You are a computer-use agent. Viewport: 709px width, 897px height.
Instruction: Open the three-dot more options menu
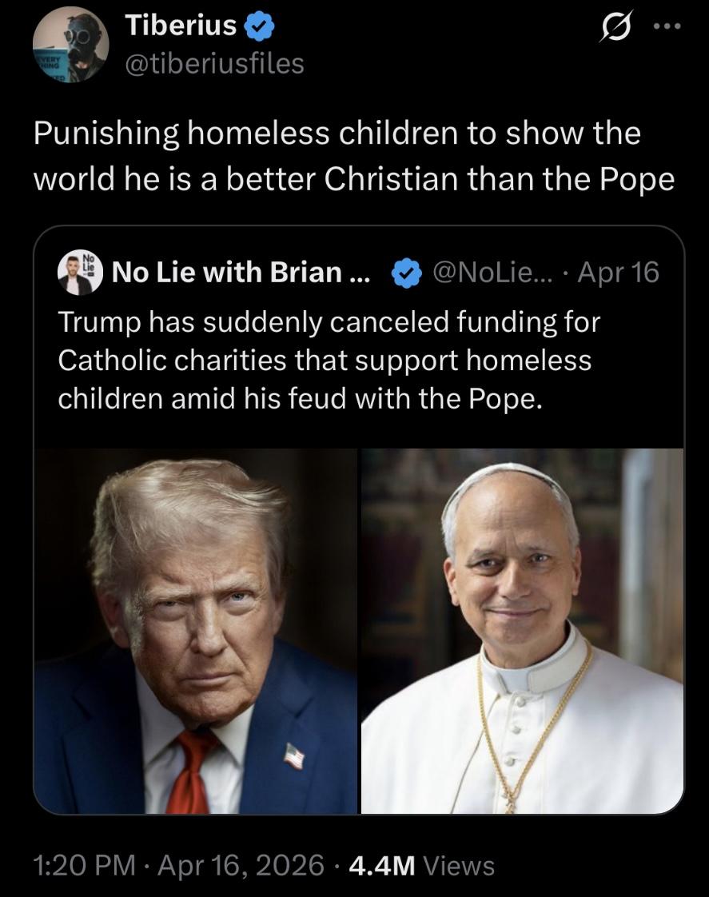pyautogui.click(x=668, y=26)
